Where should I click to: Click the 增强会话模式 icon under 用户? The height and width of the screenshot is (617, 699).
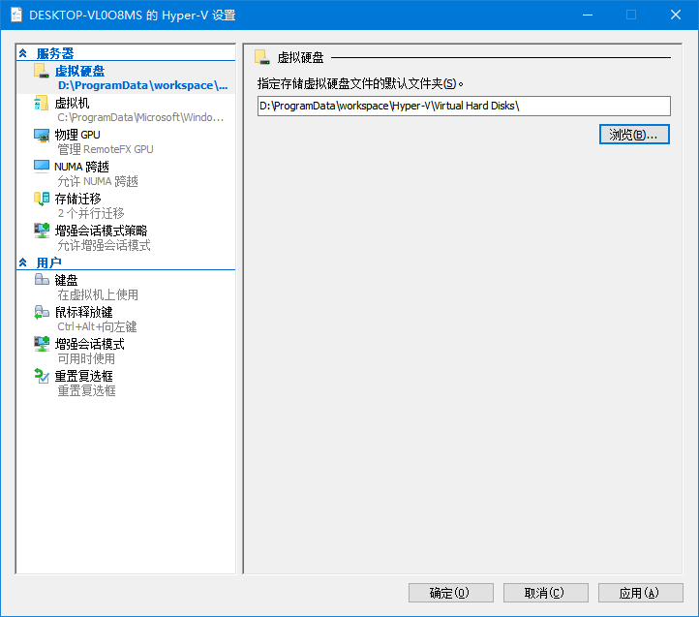(42, 344)
